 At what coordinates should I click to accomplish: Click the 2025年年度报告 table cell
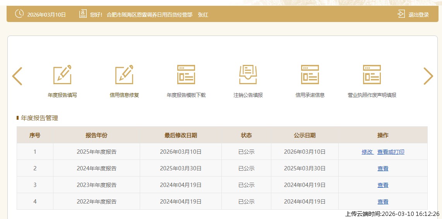(96, 152)
